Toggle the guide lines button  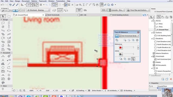pyautogui.click(x=28, y=5)
